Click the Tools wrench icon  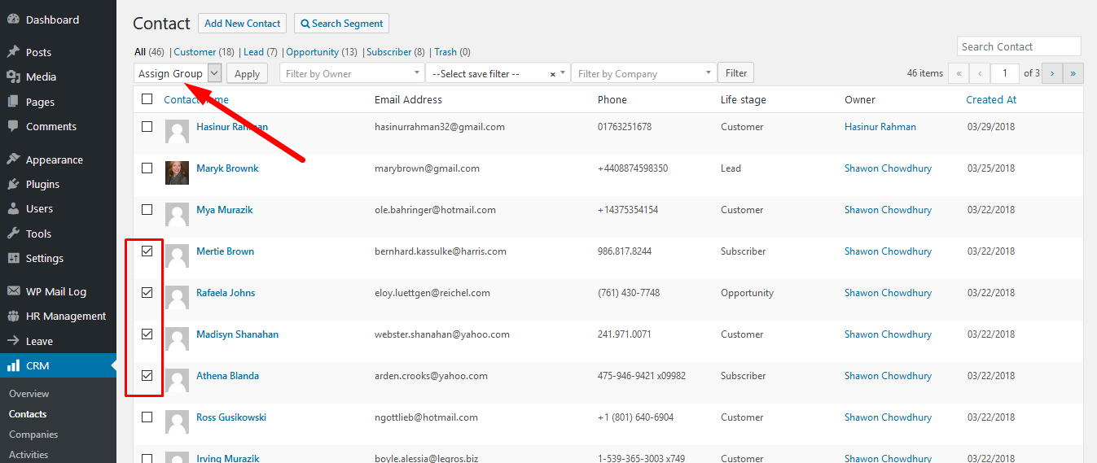[13, 234]
